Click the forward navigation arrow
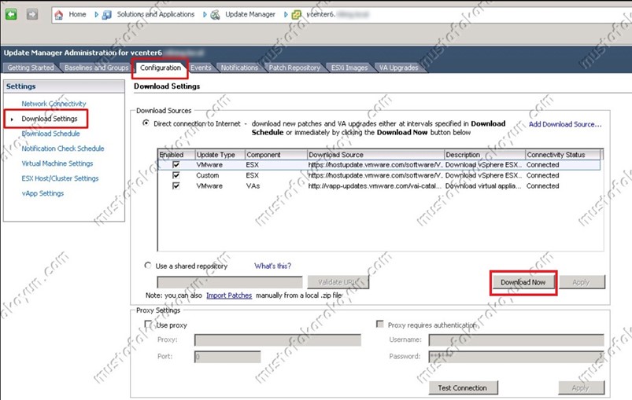Screen dimensions: 632x400 31,14
